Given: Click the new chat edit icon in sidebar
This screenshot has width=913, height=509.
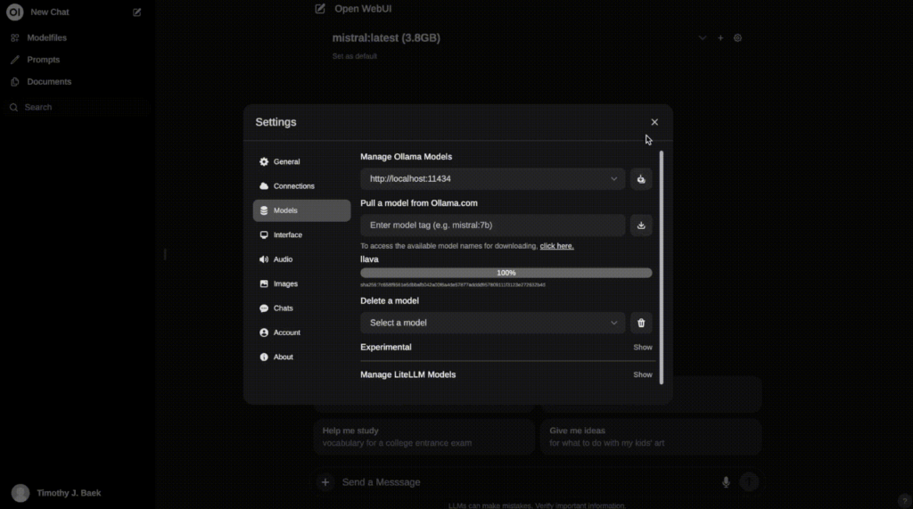Looking at the screenshot, I should coord(136,12).
